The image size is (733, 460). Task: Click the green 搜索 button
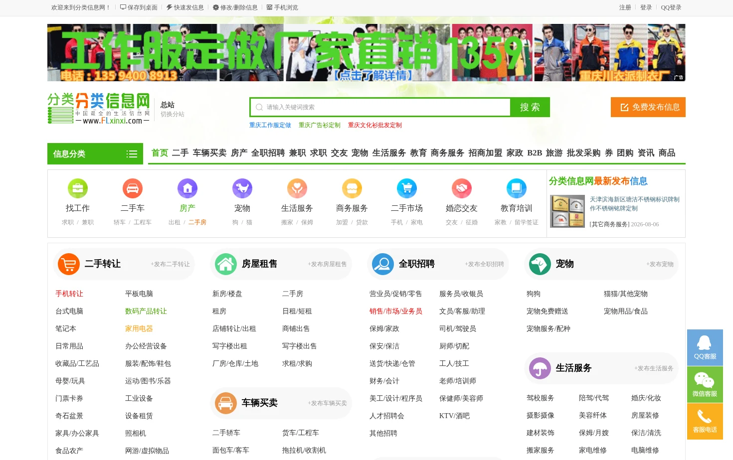pos(530,107)
